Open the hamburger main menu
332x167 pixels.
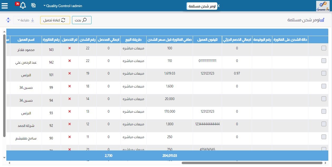5,6
